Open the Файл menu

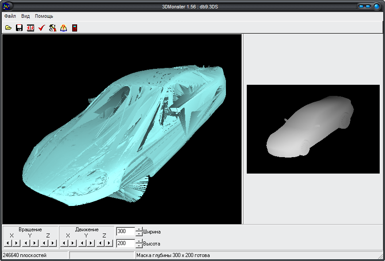[10, 16]
